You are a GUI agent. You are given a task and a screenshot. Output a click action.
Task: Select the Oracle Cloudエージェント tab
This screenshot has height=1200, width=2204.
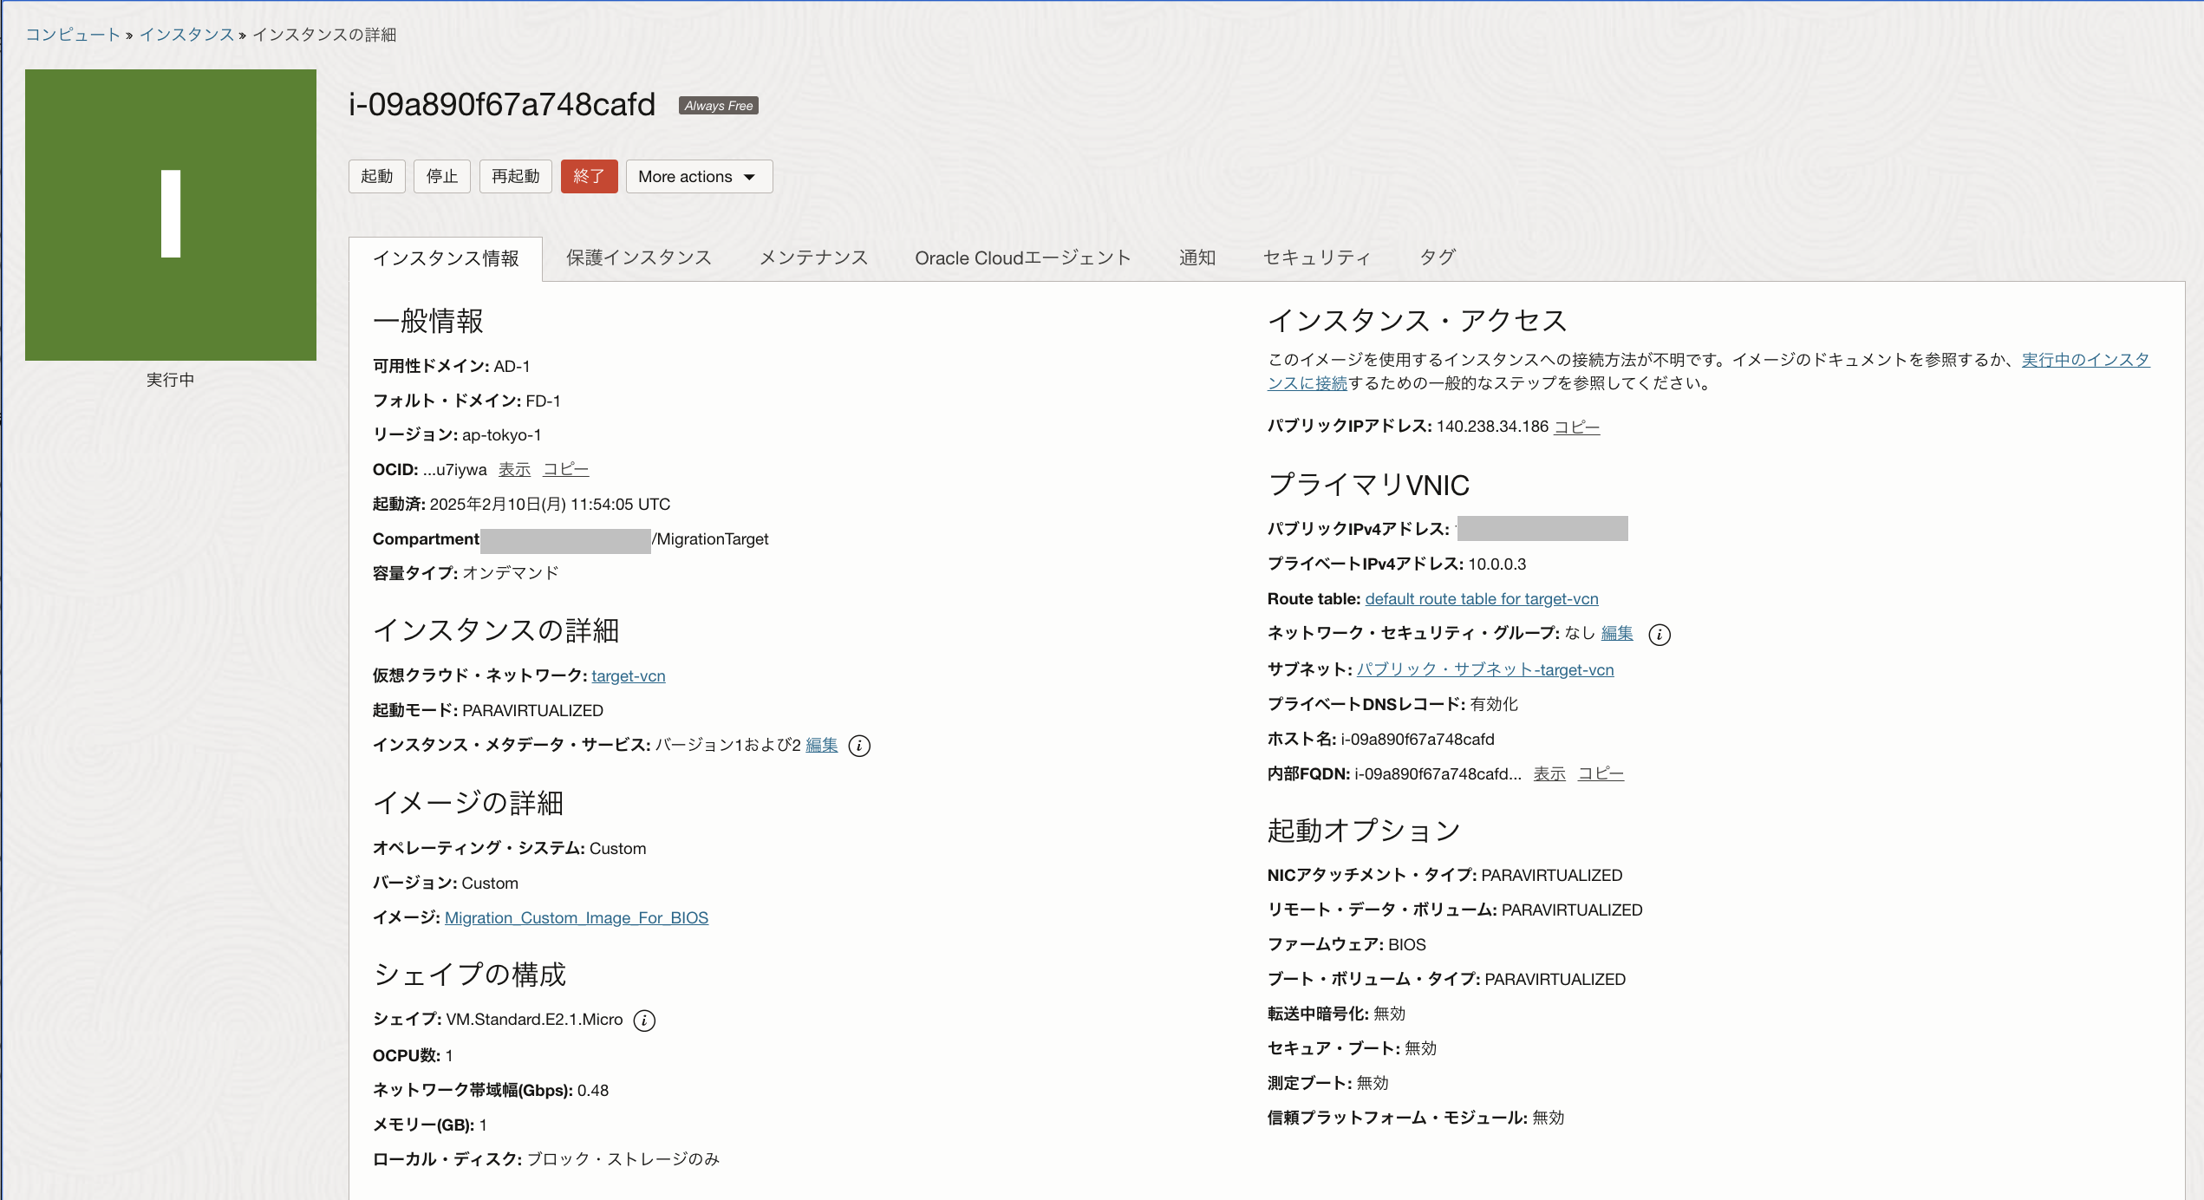[x=1022, y=258]
